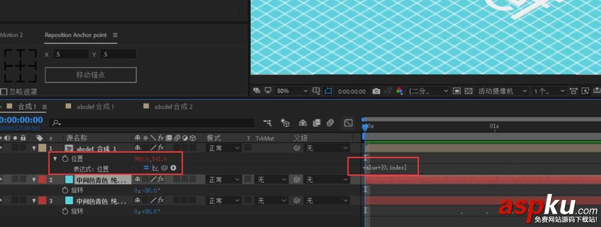Open the 50% magnification dropdown
This screenshot has width=601, height=227.
(292, 91)
